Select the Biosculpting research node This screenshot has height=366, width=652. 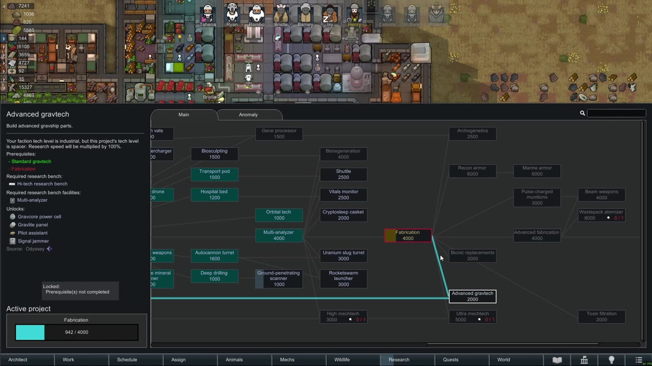click(214, 154)
